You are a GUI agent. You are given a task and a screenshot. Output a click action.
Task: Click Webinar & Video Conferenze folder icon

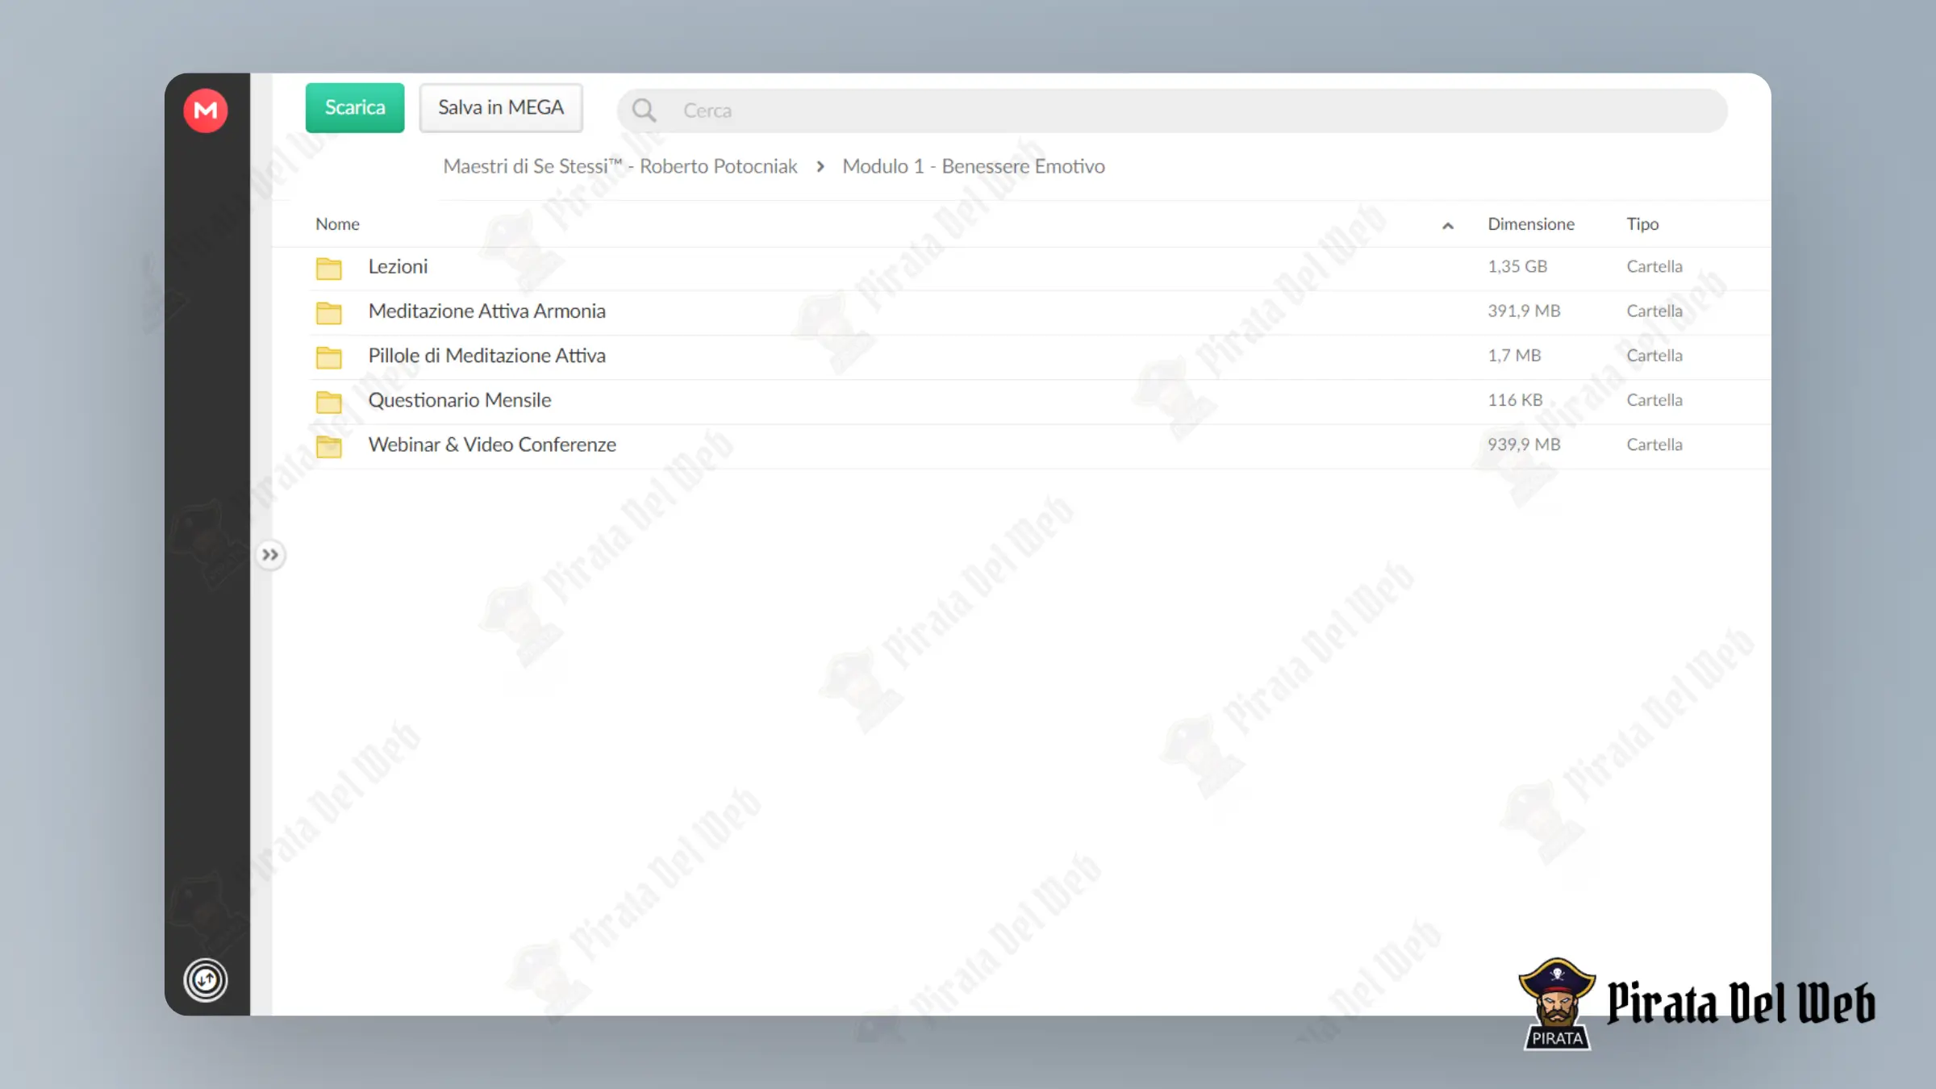[x=328, y=446]
